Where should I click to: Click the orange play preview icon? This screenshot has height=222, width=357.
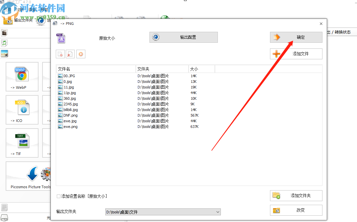(x=81, y=54)
